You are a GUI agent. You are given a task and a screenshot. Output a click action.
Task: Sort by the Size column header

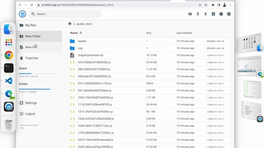(x=148, y=33)
